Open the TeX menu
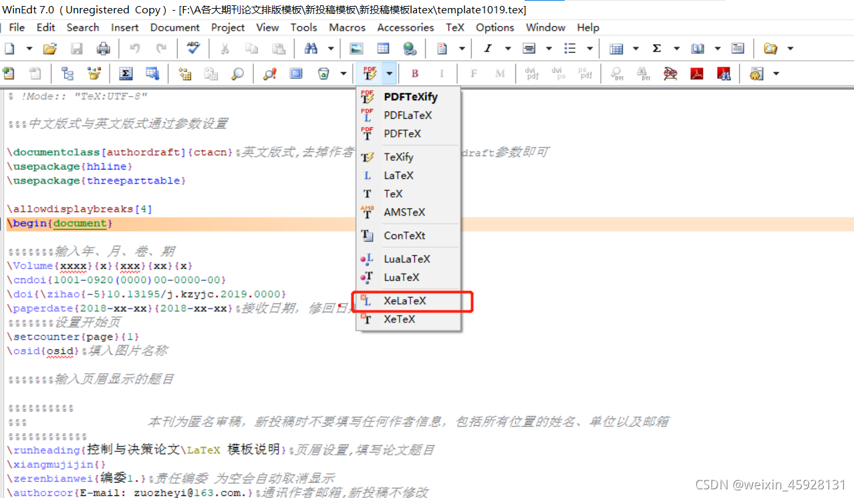The image size is (854, 498). coord(455,27)
